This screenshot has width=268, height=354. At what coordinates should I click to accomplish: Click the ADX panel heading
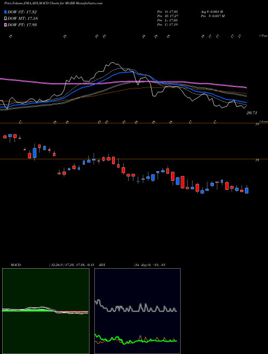(x=102, y=265)
